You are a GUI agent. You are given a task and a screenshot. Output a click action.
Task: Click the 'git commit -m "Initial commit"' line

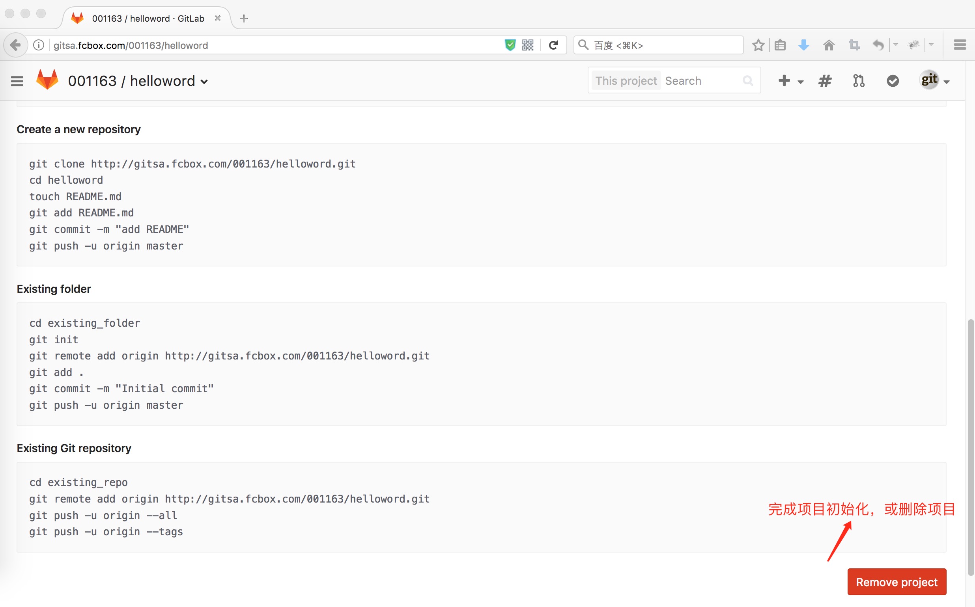click(121, 389)
